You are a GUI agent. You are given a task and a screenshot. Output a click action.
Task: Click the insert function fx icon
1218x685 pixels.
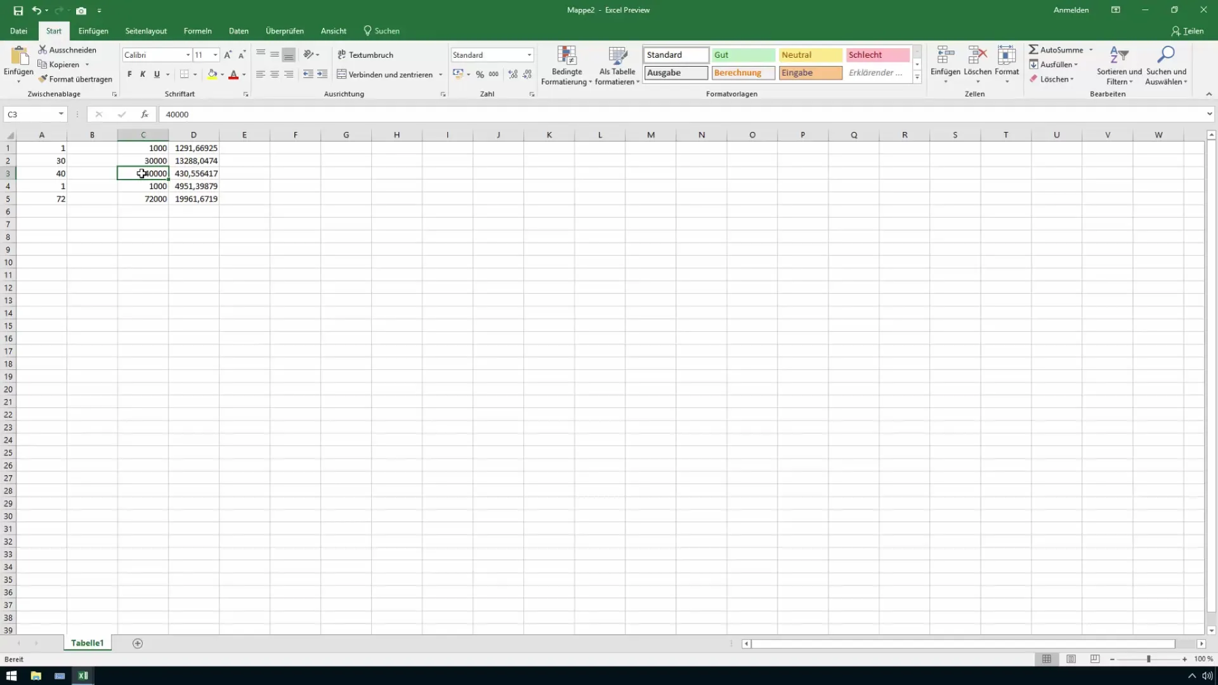pos(145,114)
